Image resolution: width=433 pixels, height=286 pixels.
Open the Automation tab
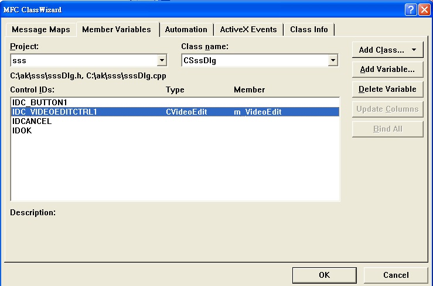coord(186,30)
